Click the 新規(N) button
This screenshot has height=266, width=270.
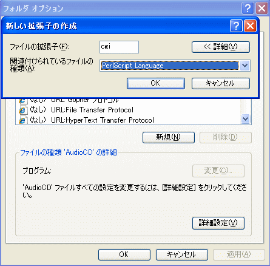pos(169,137)
